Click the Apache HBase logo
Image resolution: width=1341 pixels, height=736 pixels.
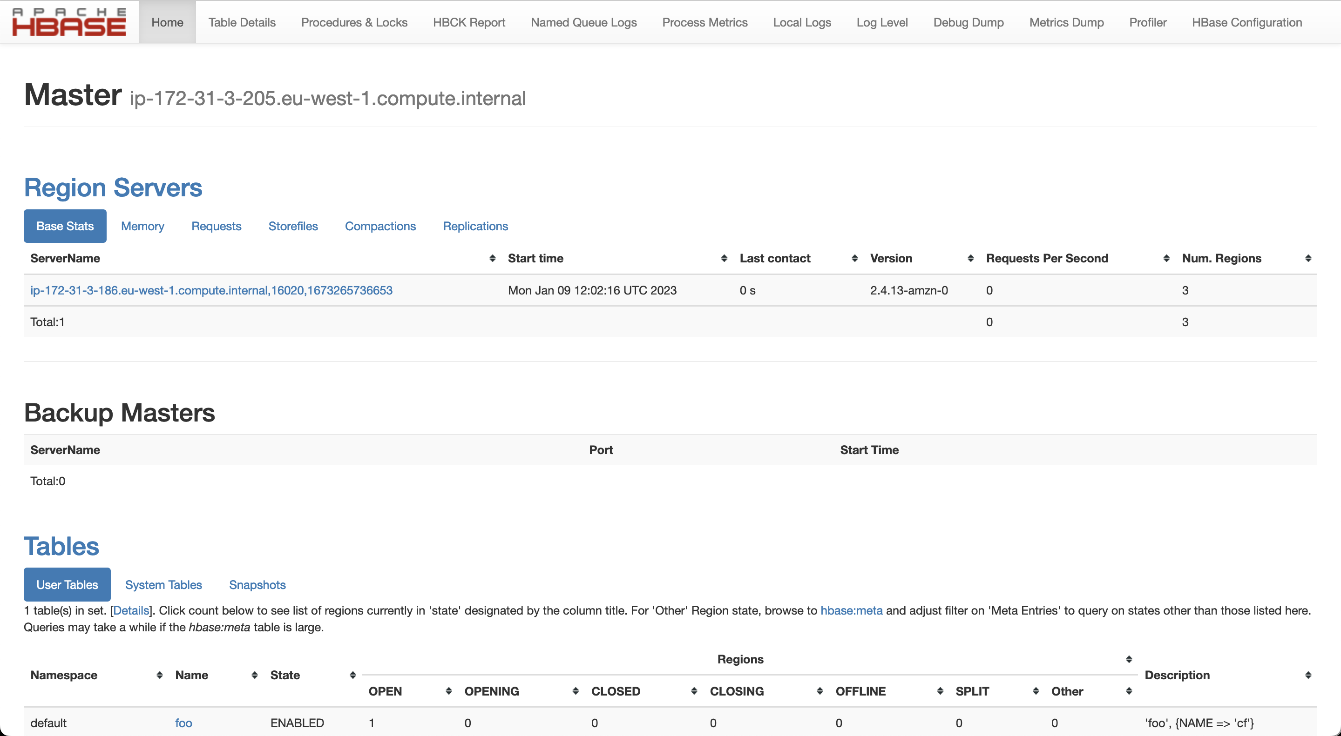coord(69,22)
